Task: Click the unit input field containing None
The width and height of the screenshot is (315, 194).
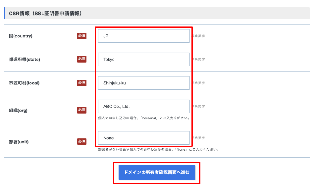Action: [x=144, y=138]
